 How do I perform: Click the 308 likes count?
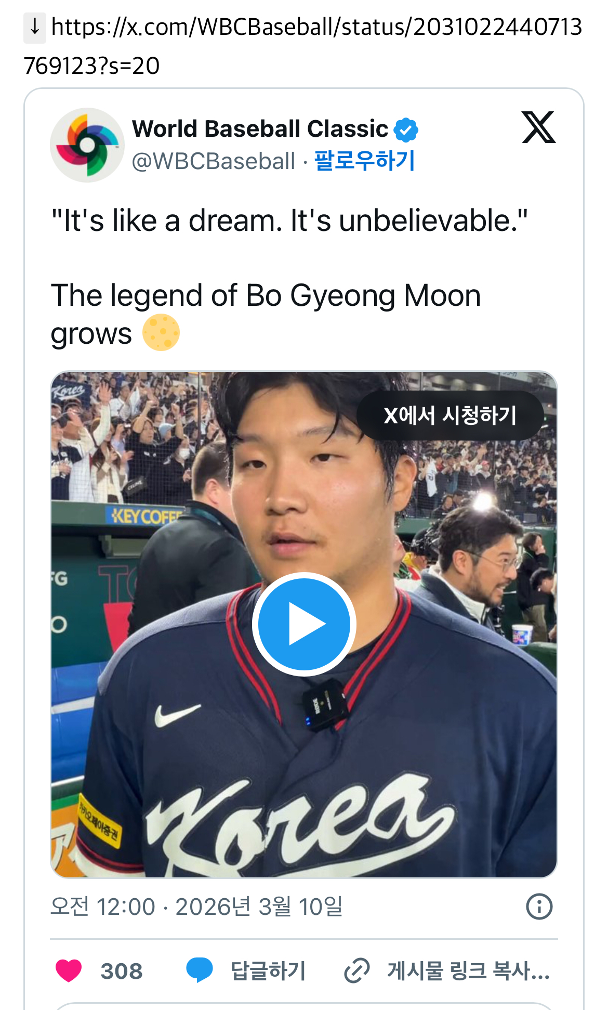[x=122, y=971]
